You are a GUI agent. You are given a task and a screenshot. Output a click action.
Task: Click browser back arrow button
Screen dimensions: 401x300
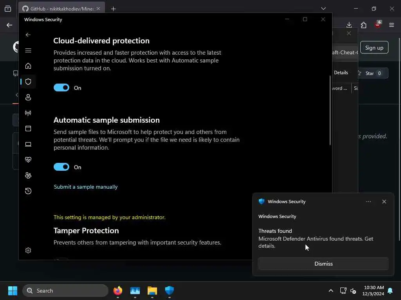pyautogui.click(x=9, y=25)
